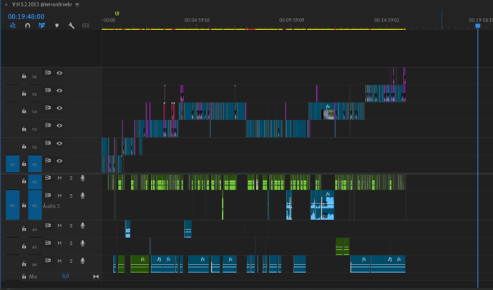The width and height of the screenshot is (493, 290).
Task: Mute audio track A4
Action: point(59,226)
